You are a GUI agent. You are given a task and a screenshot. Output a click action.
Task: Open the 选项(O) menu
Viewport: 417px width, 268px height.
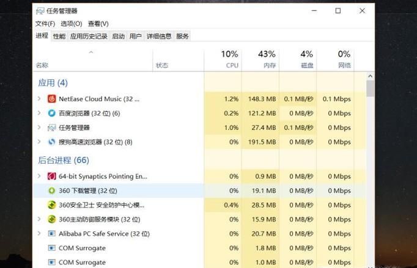[x=72, y=24]
